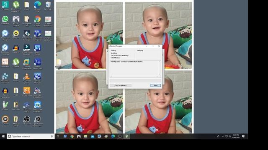Image resolution: width=268 pixels, height=150 pixels.
Task: Click the log box horizontal scrollbar
Action: click(x=134, y=77)
